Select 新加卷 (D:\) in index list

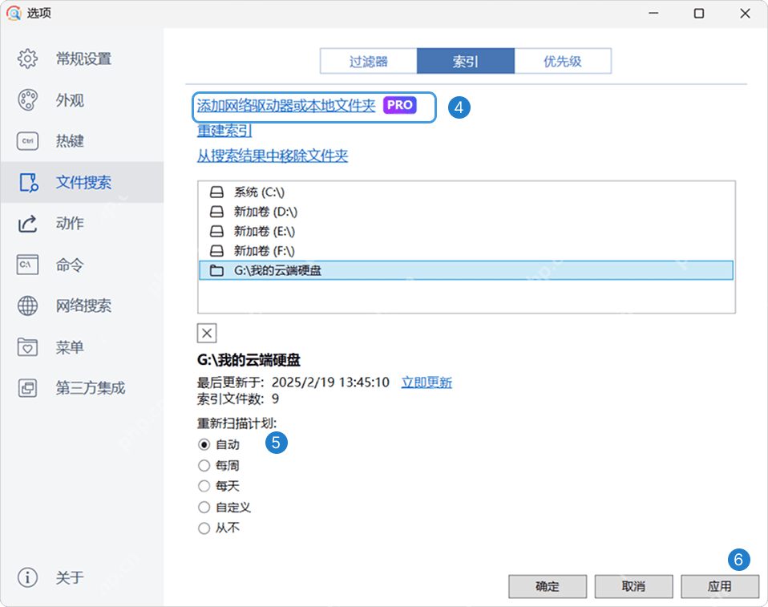pyautogui.click(x=467, y=212)
